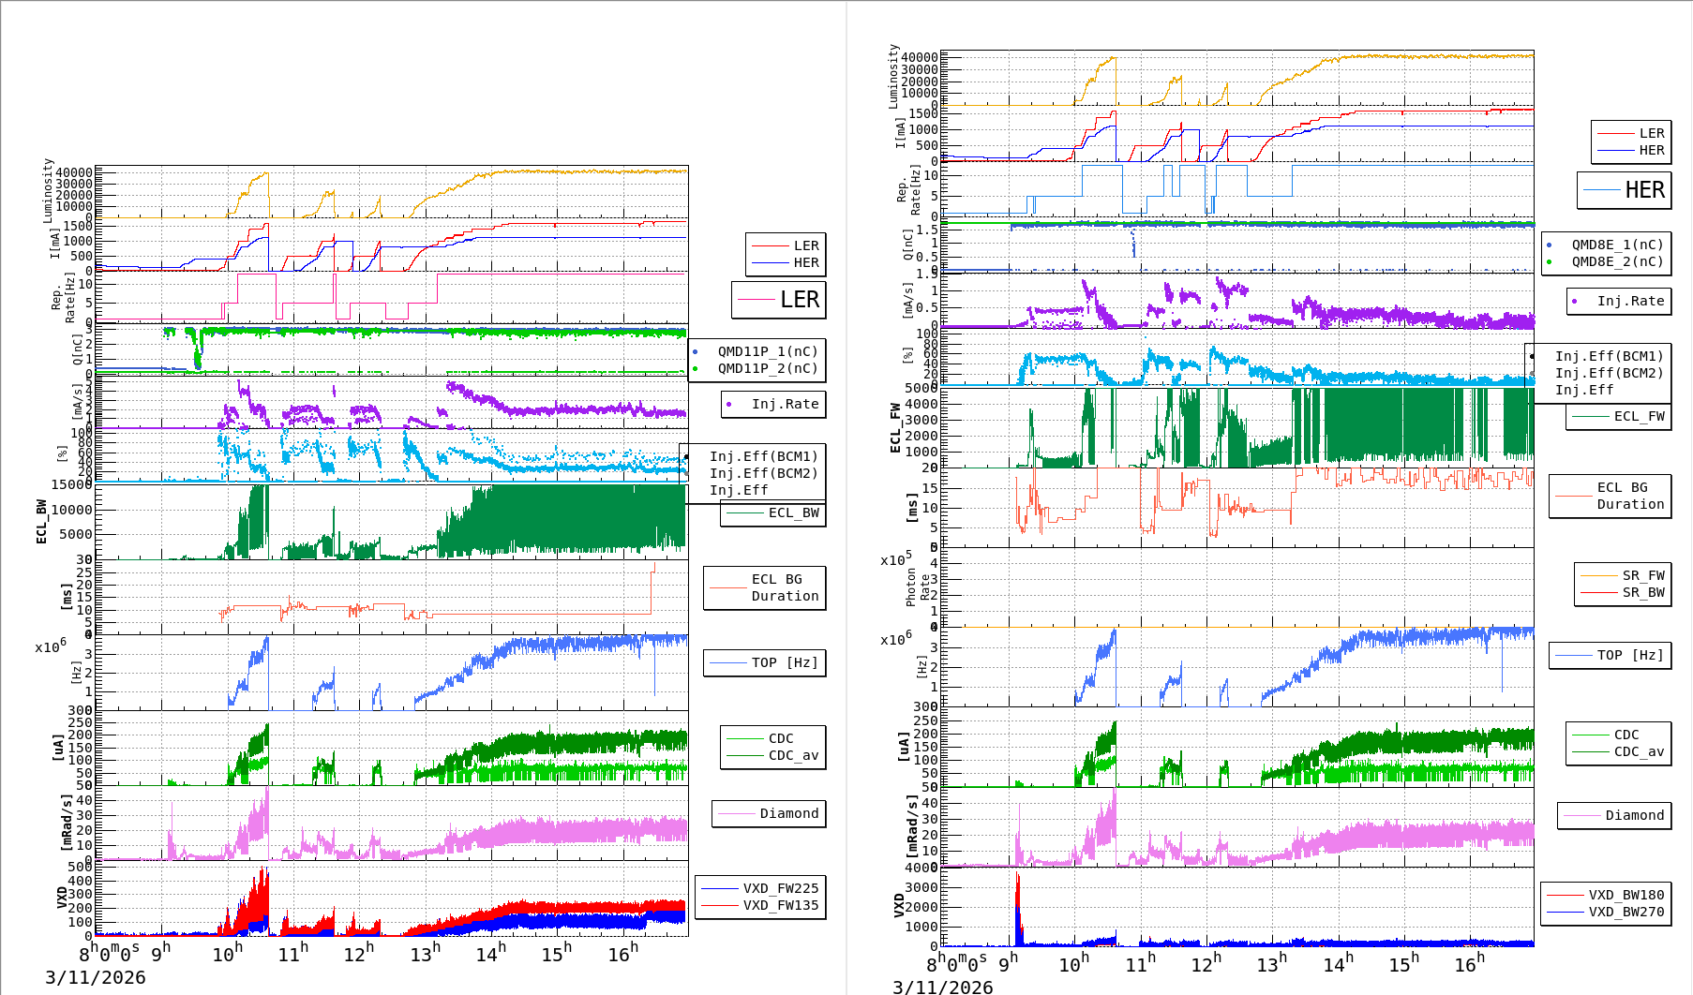Click the QMD8E_2(nC) legend entry
Image resolution: width=1693 pixels, height=995 pixels.
1617,261
